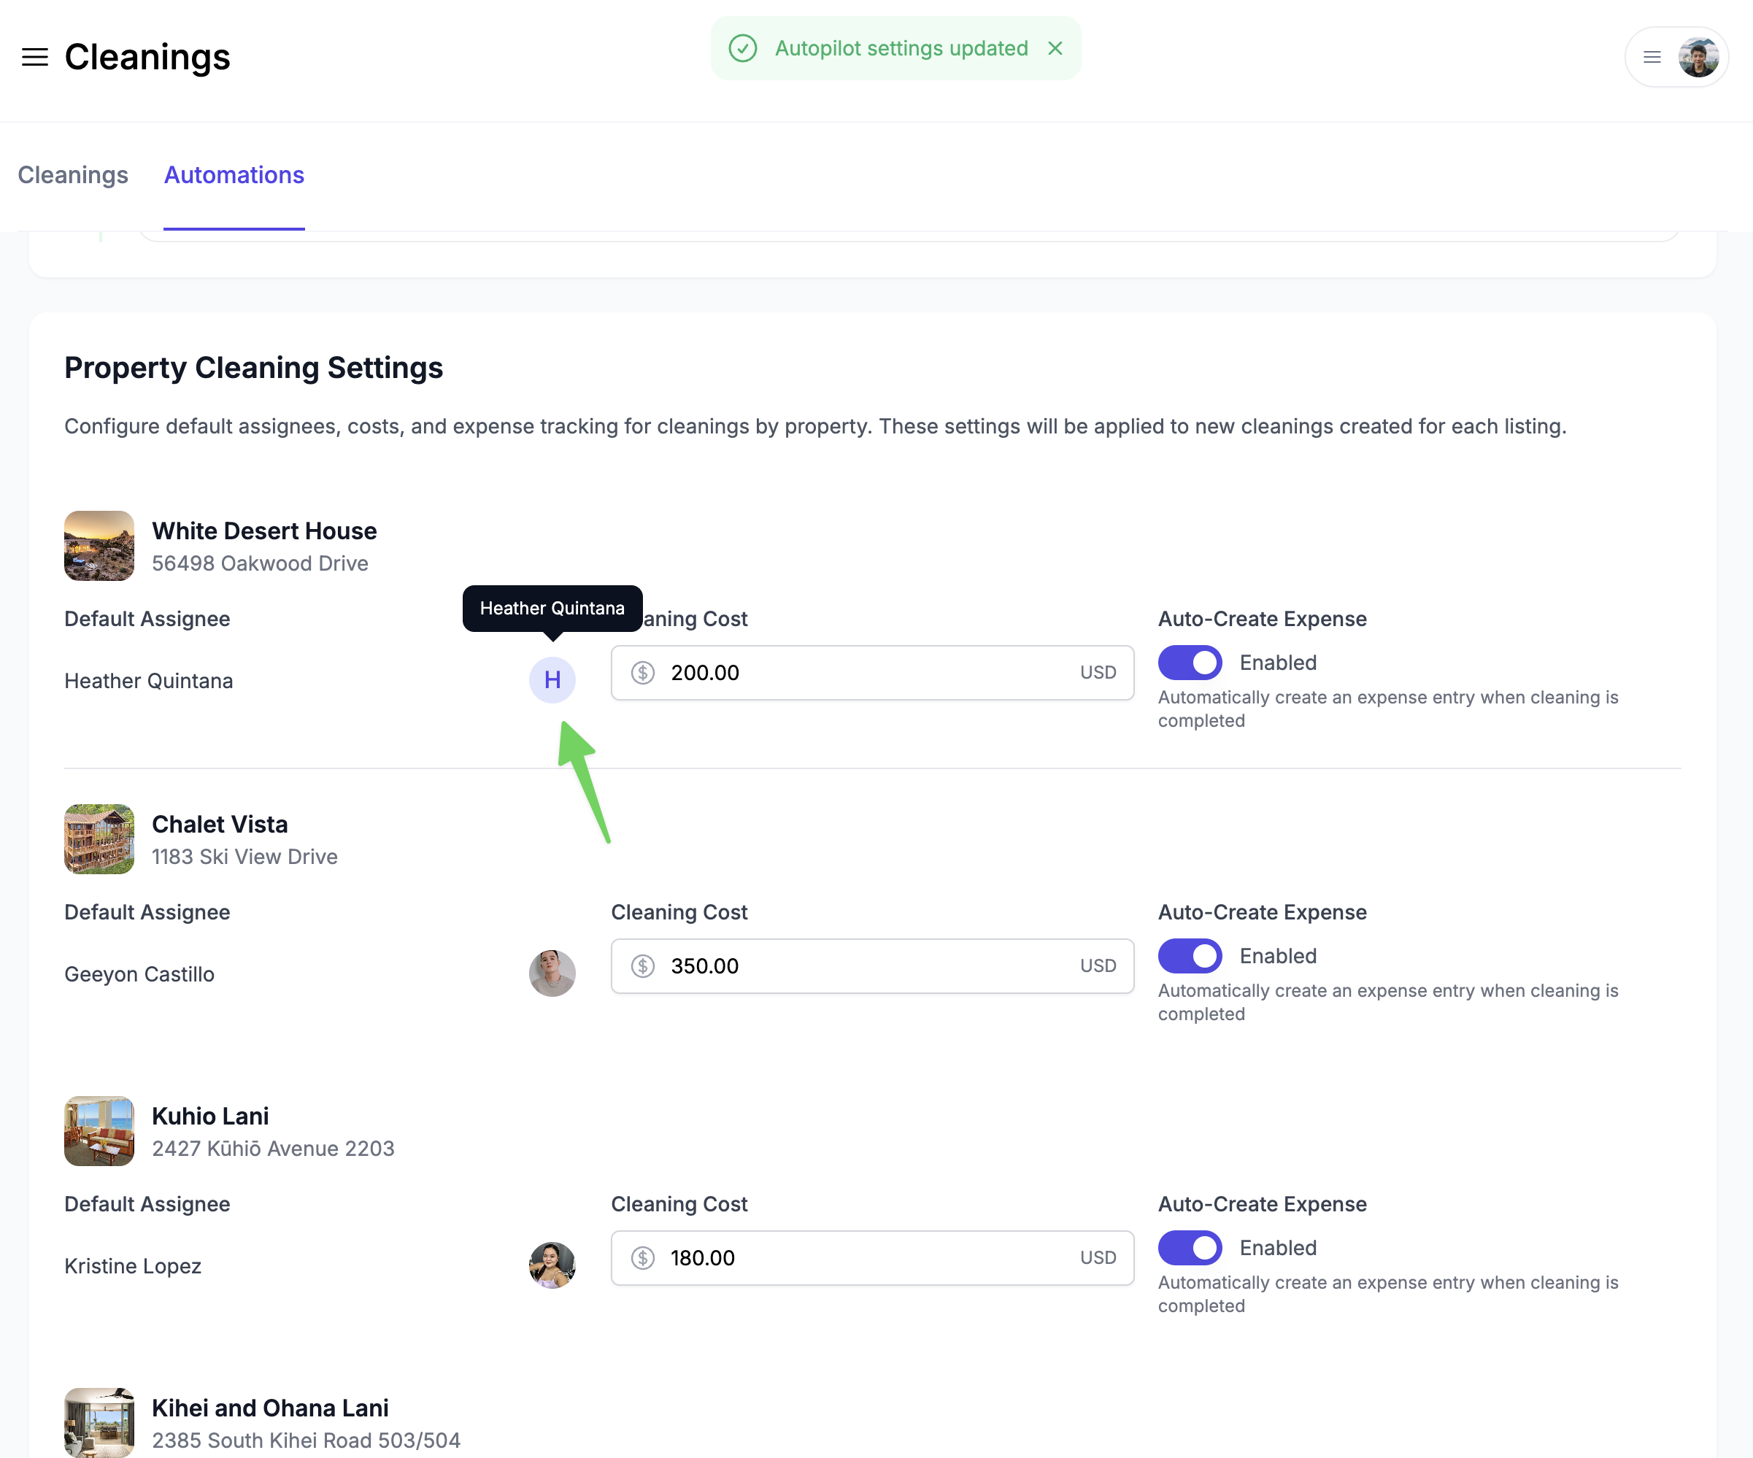
Task: Toggle auto-create expense for Chalet Vista
Action: click(x=1190, y=956)
